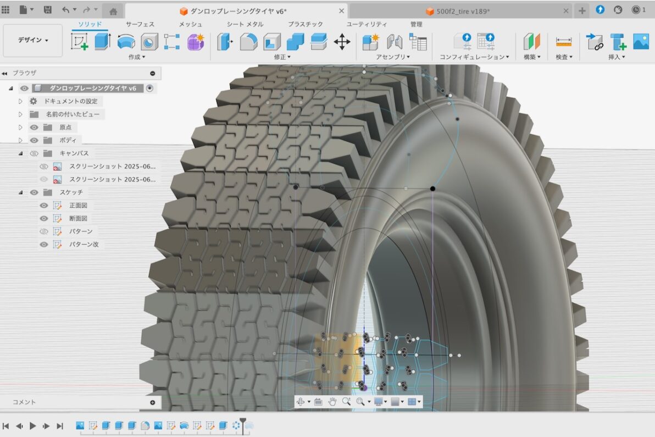Click the Measure tool under Inspect

click(564, 42)
